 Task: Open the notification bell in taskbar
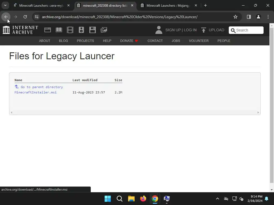coord(267,199)
